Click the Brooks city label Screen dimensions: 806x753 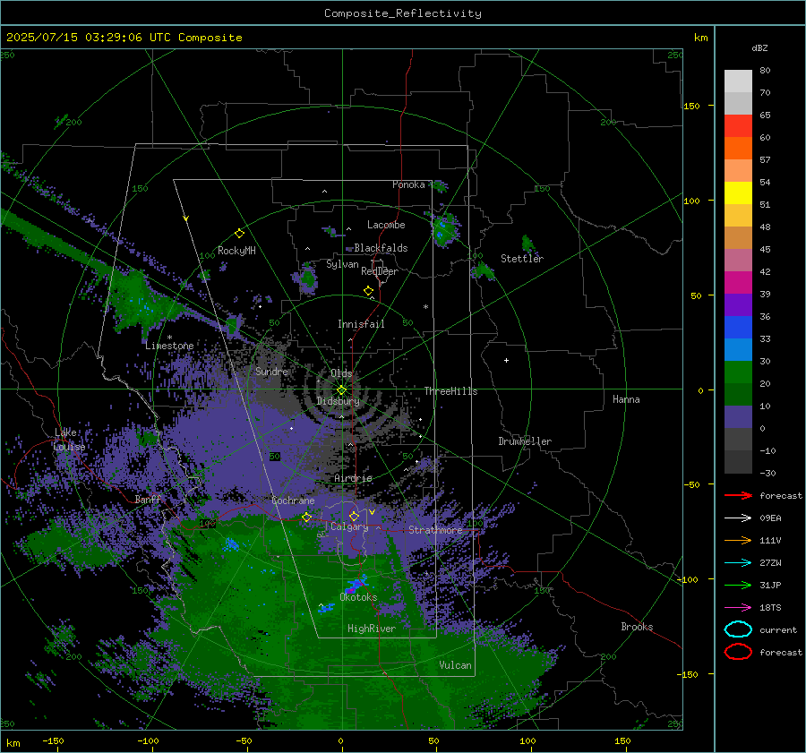(x=637, y=627)
